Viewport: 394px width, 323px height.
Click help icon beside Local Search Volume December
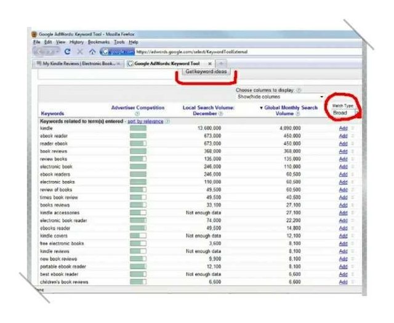[220, 114]
